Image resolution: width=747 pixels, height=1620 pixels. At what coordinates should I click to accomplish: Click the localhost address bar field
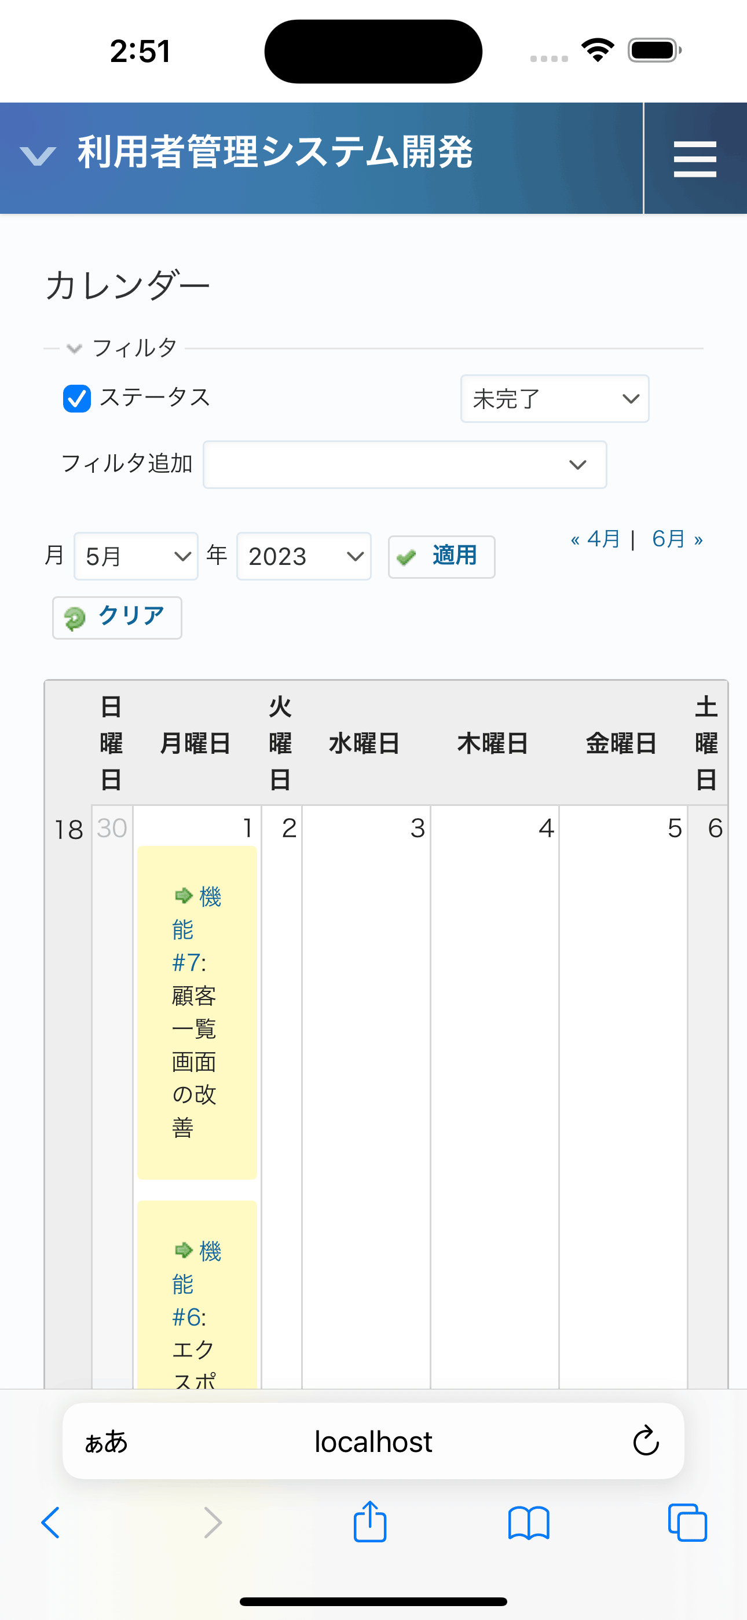point(373,1442)
